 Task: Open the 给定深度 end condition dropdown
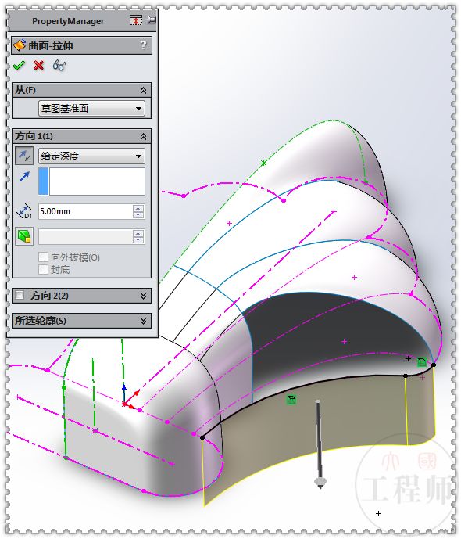tap(91, 156)
